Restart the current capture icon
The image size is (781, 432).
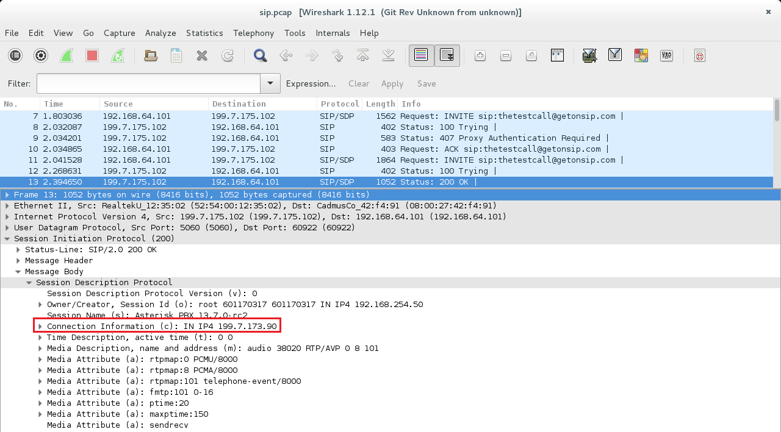(x=118, y=55)
